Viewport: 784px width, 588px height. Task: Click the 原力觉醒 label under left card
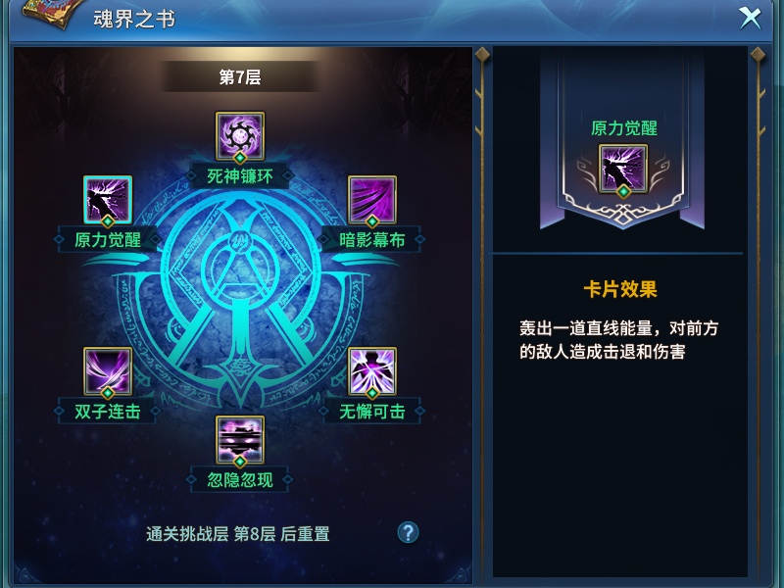108,240
